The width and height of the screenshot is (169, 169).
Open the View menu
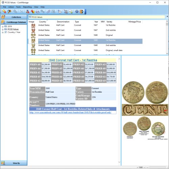[x=36, y=7]
